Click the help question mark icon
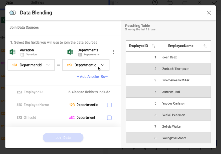221x154 pixels. tap(155, 2)
